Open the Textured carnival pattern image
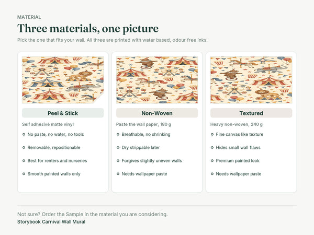This screenshot has height=235, width=314. [x=251, y=80]
